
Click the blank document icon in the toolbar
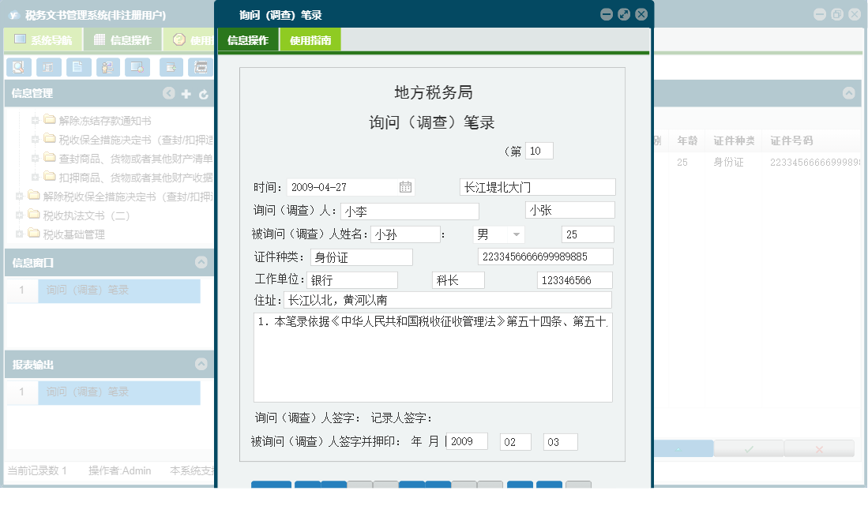pyautogui.click(x=79, y=67)
